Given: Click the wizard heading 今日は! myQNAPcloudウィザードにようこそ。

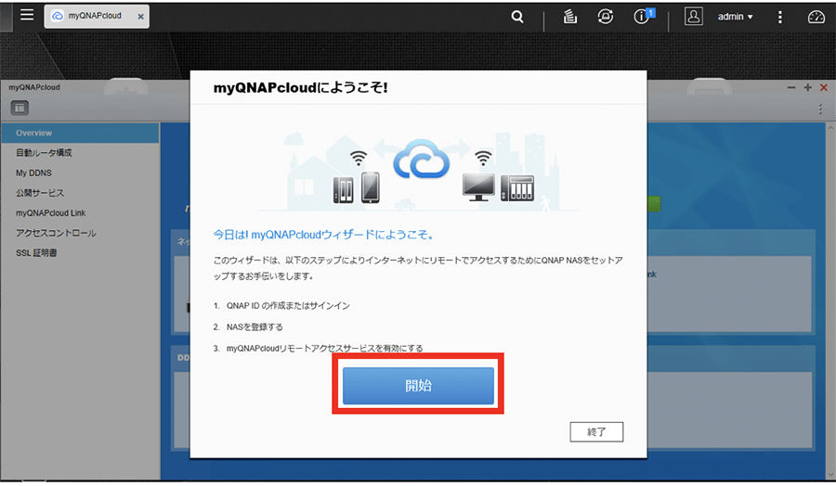Looking at the screenshot, I should pos(324,235).
